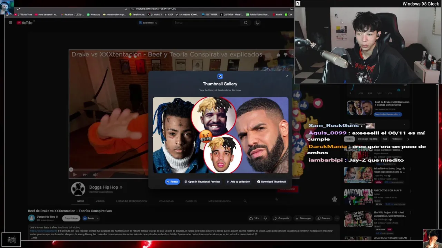This screenshot has height=248, width=442.
Task: Click the Descargar button
Action: (x=303, y=218)
